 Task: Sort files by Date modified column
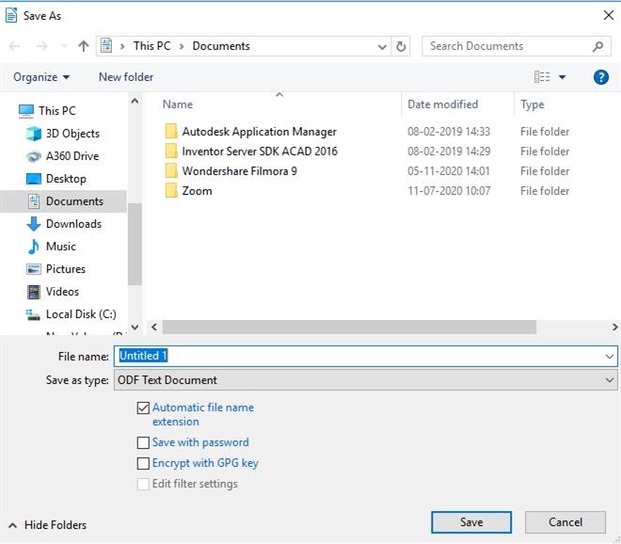tap(442, 104)
